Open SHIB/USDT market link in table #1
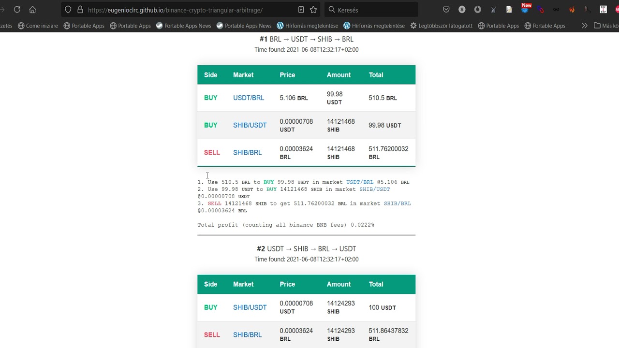The width and height of the screenshot is (619, 348). (x=250, y=125)
